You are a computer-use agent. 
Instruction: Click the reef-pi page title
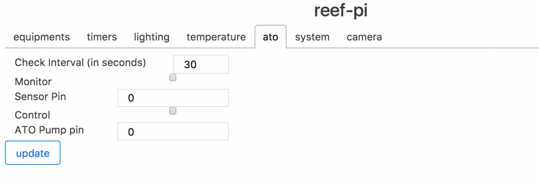tap(341, 10)
